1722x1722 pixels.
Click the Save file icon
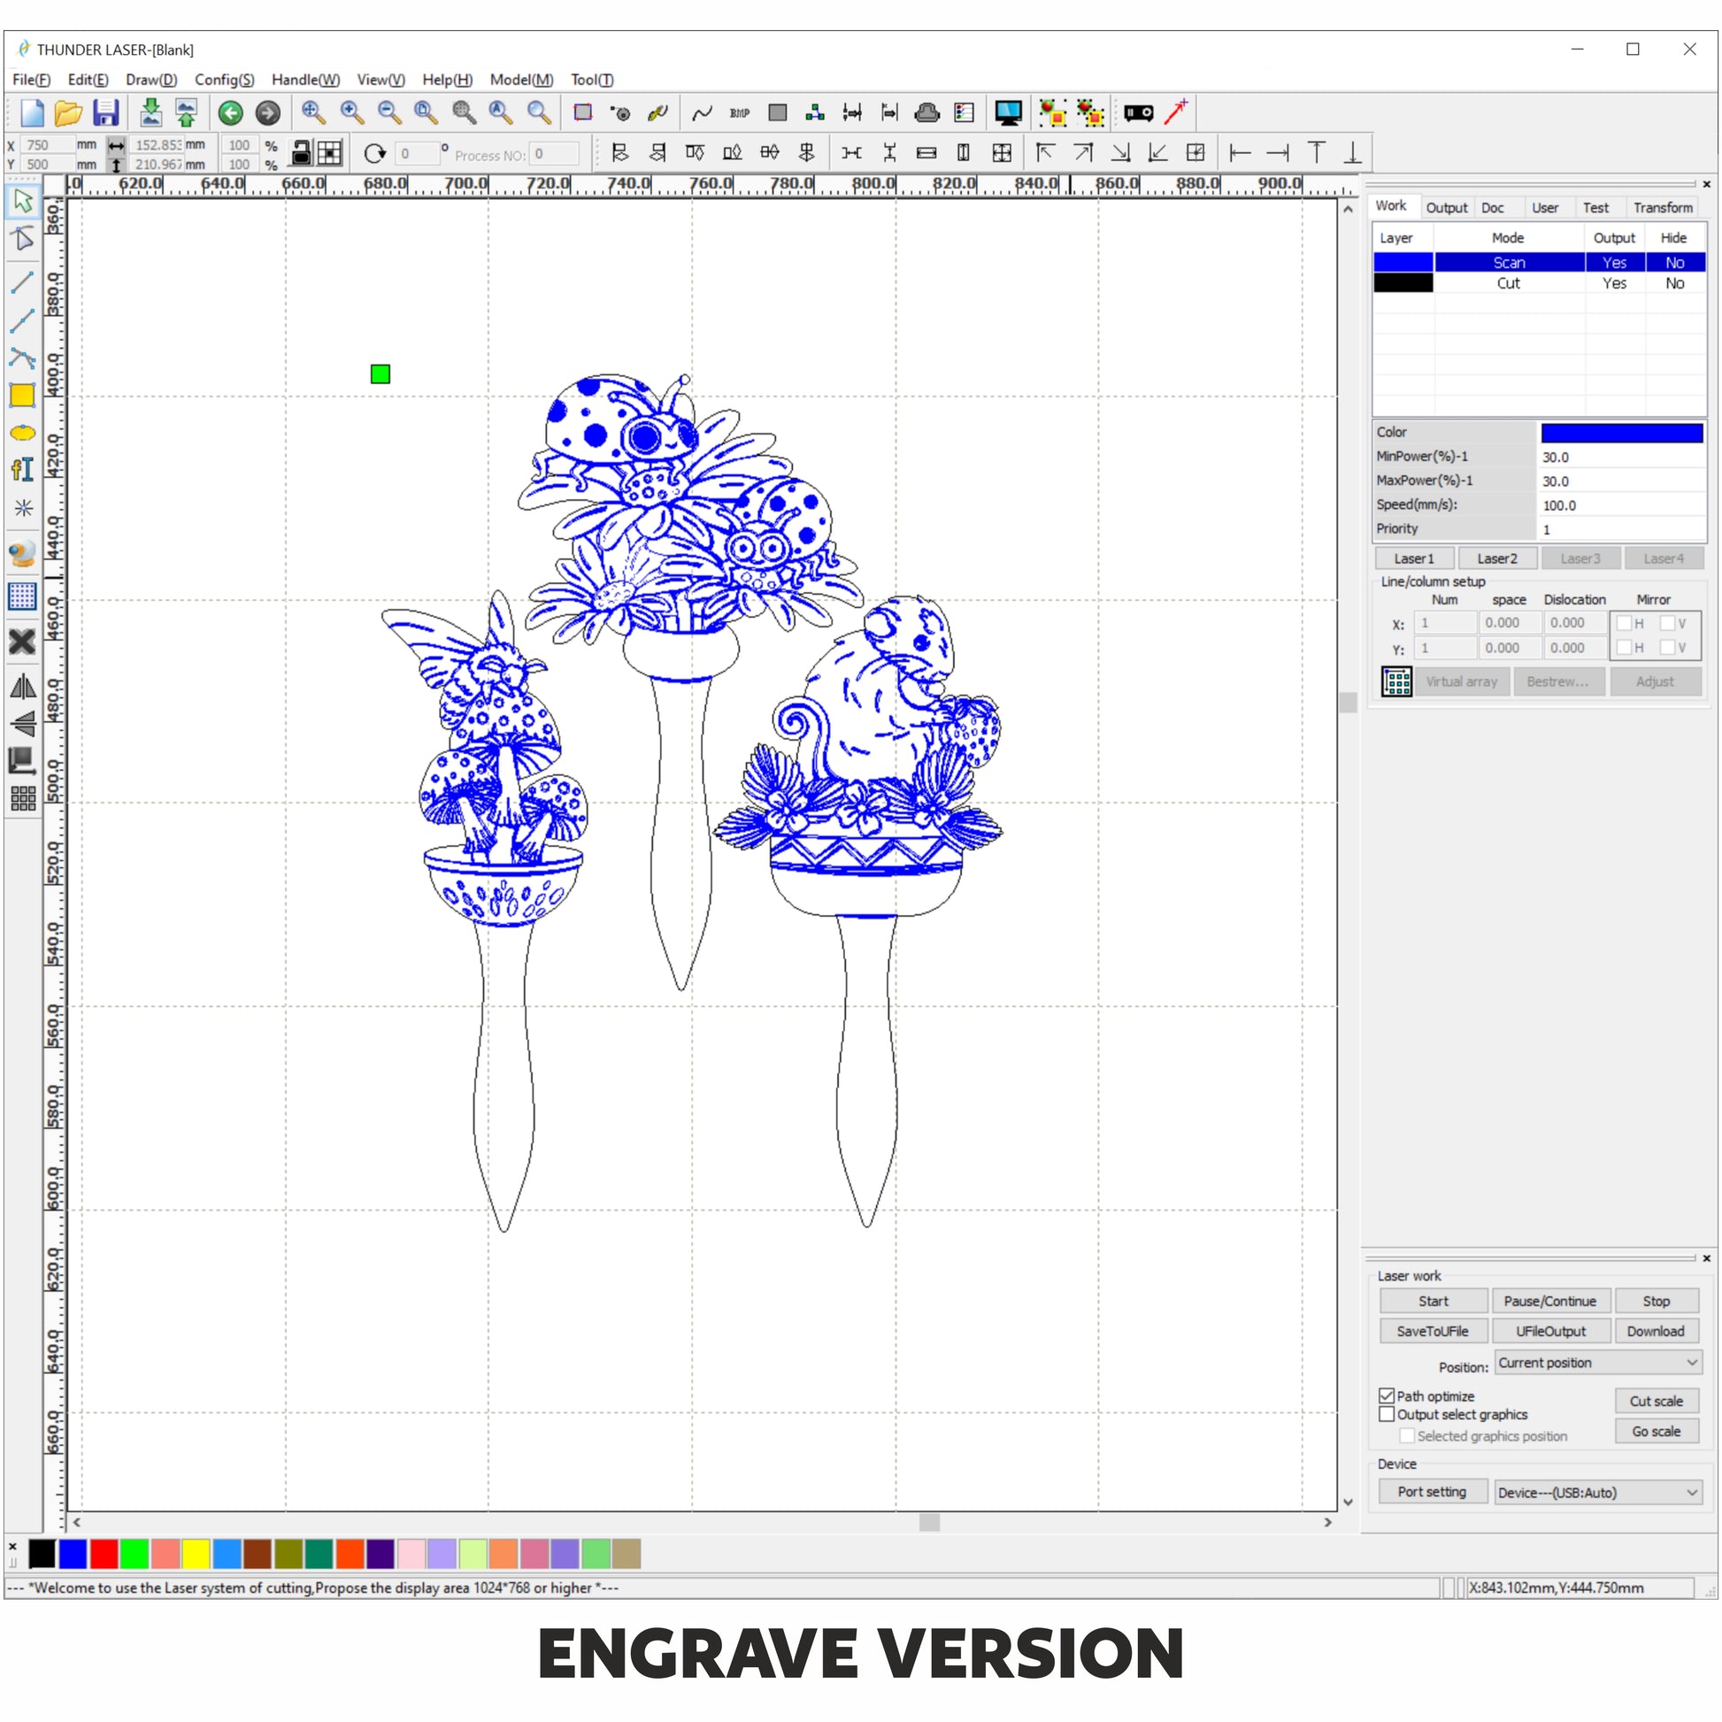pyautogui.click(x=105, y=113)
